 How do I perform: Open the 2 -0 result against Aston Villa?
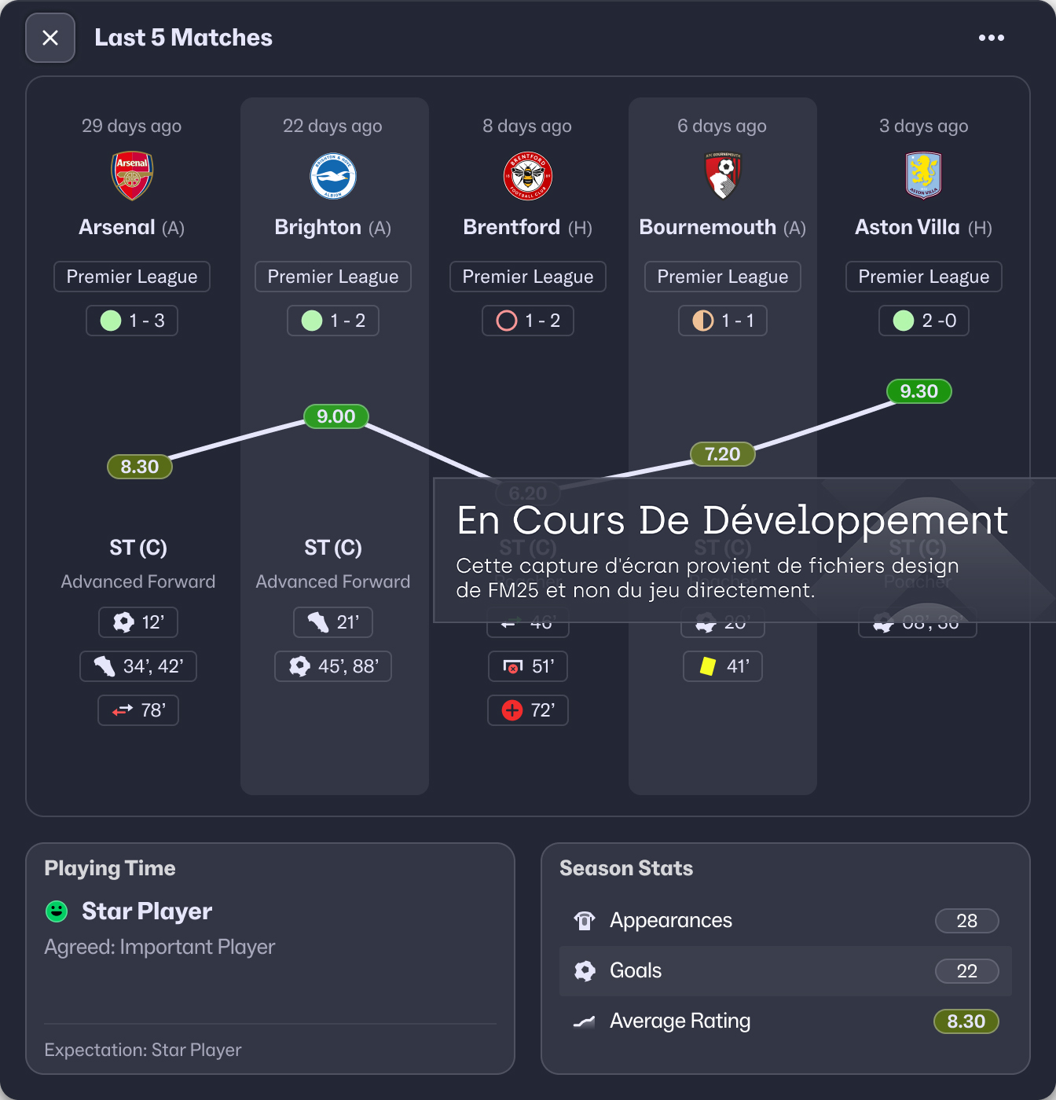point(923,321)
